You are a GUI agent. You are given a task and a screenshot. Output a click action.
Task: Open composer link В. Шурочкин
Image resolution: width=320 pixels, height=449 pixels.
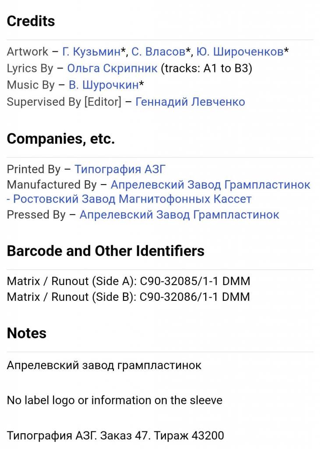coord(103,85)
